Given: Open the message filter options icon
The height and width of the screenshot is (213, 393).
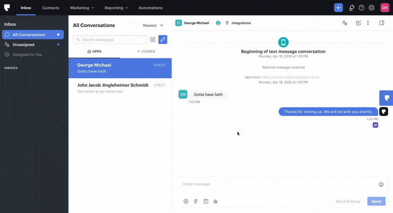Looking at the screenshot, I should coord(153,40).
